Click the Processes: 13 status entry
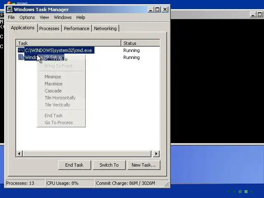264x198 pixels. [25, 183]
